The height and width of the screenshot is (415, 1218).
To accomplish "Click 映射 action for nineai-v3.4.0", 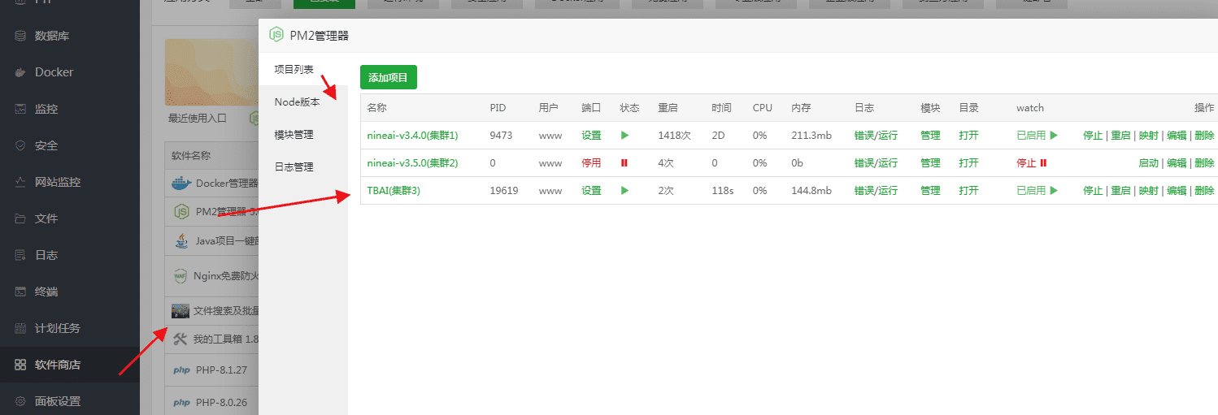I will tap(1148, 136).
